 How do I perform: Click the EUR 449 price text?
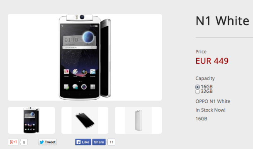pyautogui.click(x=212, y=61)
